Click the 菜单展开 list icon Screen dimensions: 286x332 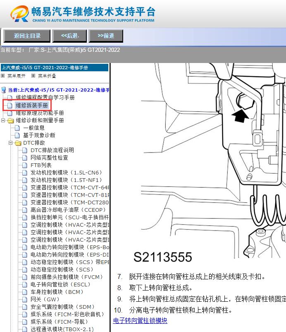[3, 75]
